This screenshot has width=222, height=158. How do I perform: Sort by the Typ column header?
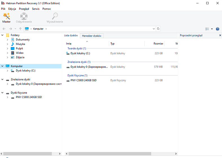[127, 44]
